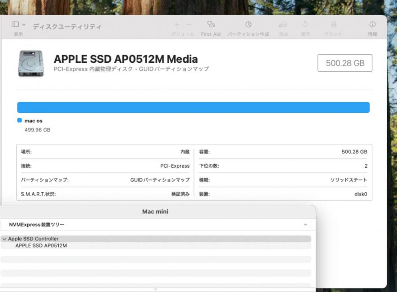Collapse the Apple SSD Controller tree row
Image resolution: width=397 pixels, height=292 pixels.
click(x=4, y=239)
